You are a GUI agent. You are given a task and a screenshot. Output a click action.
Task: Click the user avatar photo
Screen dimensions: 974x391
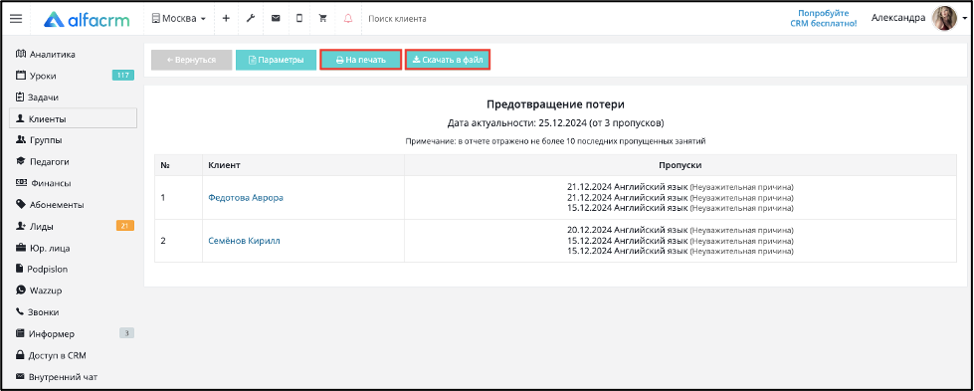pyautogui.click(x=944, y=19)
